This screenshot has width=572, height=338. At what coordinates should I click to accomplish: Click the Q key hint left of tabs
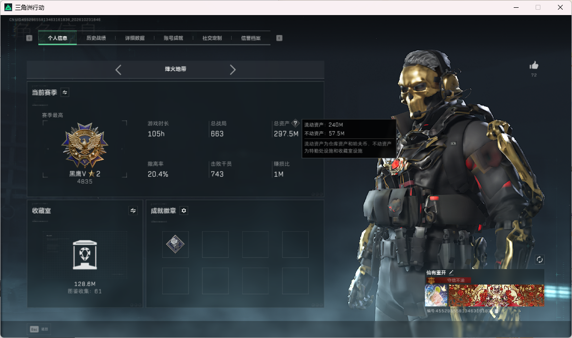pyautogui.click(x=29, y=38)
